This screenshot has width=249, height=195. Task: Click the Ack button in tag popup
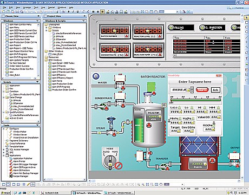point(215,90)
